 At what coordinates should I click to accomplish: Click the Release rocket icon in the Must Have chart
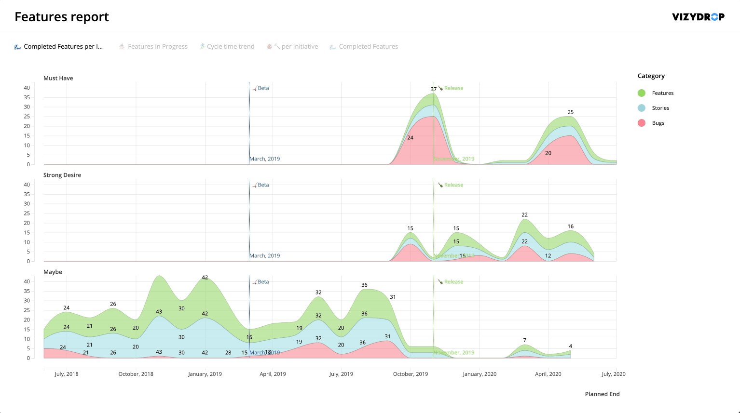pos(439,88)
